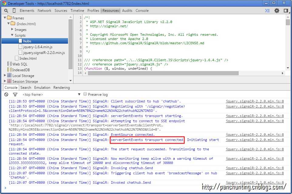Click the Web SQL database icon
The height and width of the screenshot is (194, 292).
click(9, 64)
